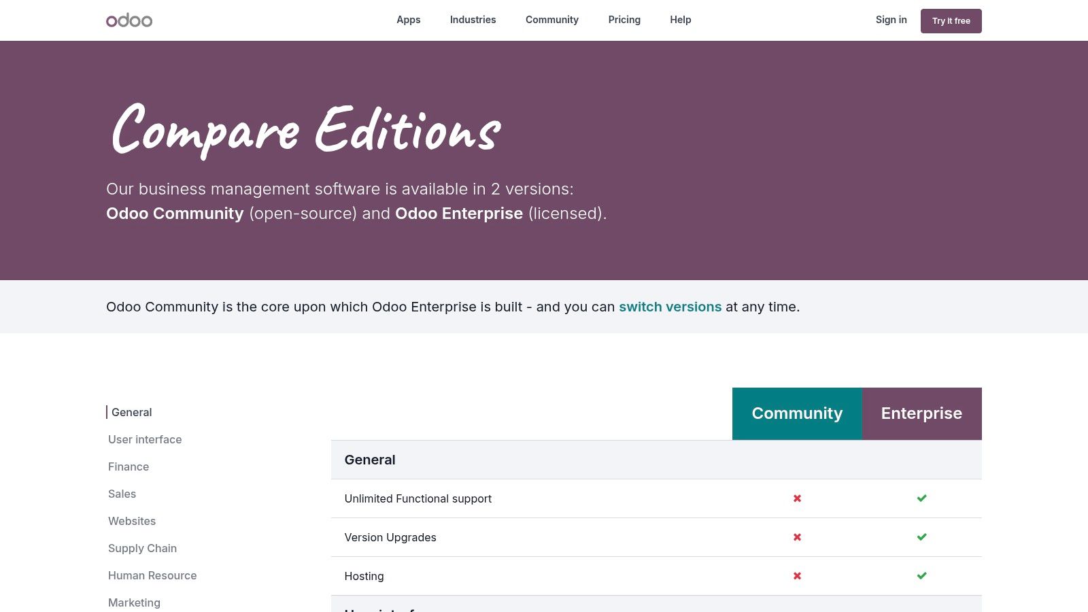The image size is (1088, 612).
Task: Open the Pricing menu
Action: (624, 20)
